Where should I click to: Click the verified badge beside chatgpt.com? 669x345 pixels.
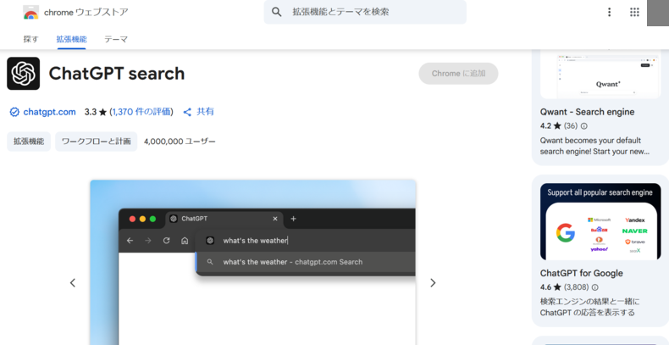click(x=14, y=112)
